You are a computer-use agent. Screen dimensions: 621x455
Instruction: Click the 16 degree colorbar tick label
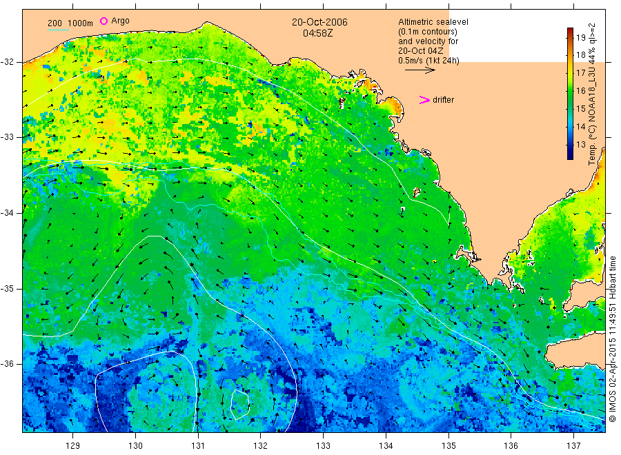(581, 90)
